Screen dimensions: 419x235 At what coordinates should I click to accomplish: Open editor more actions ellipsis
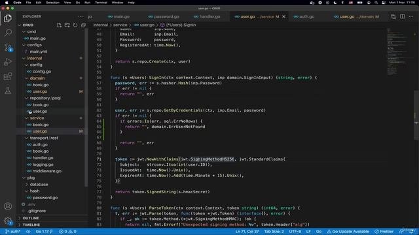(411, 16)
